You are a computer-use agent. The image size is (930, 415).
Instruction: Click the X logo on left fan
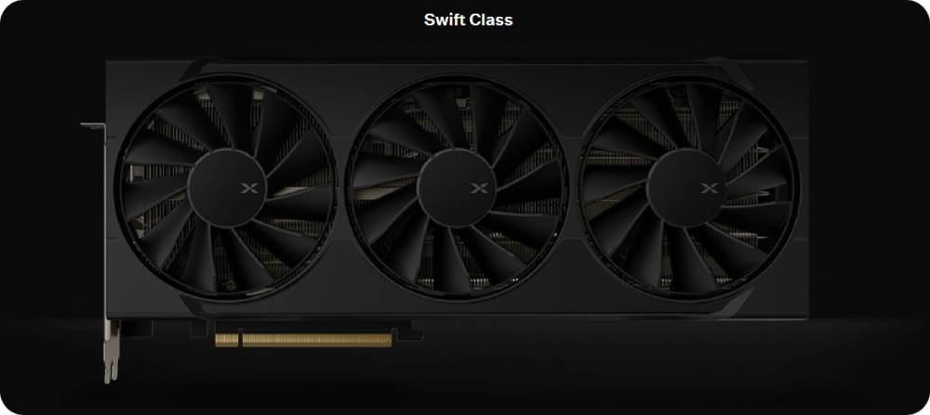pyautogui.click(x=249, y=188)
